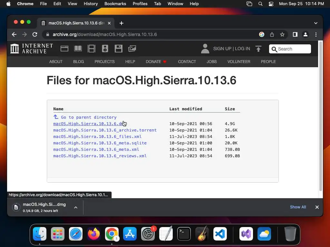
Task: Open Visual Studio Code from the Dock
Action: point(220,234)
